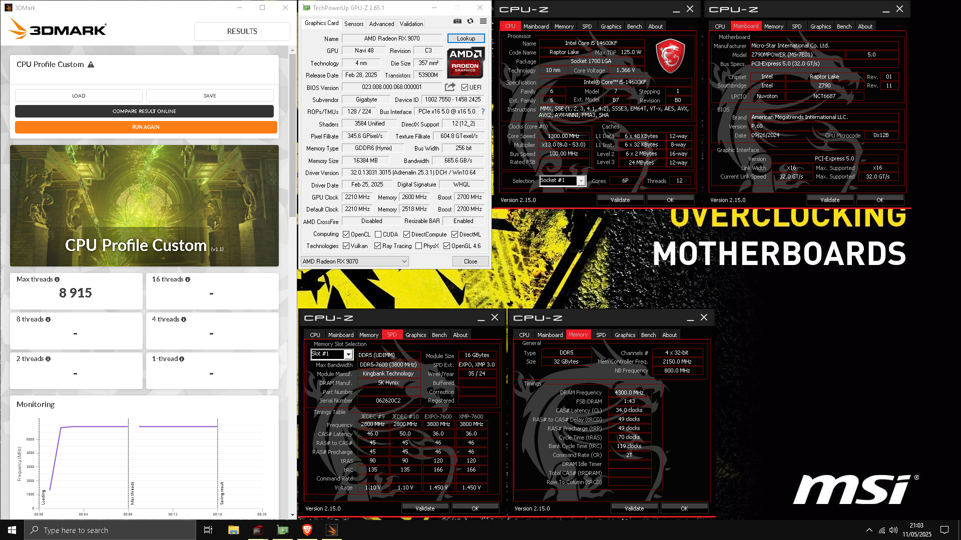Click the GPU-Z refresh icon
Viewport: 961px width, 540px height.
[470, 21]
